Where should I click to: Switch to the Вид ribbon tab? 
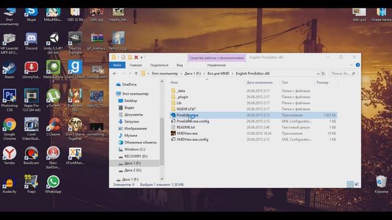[x=179, y=65]
